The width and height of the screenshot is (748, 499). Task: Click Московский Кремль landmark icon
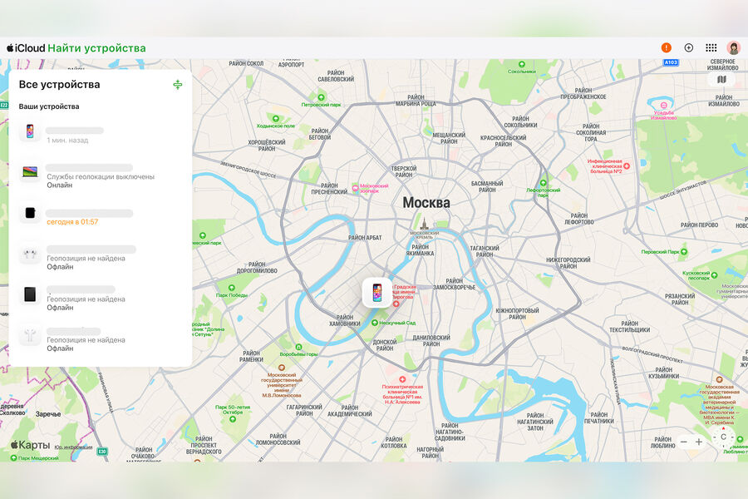pyautogui.click(x=424, y=224)
